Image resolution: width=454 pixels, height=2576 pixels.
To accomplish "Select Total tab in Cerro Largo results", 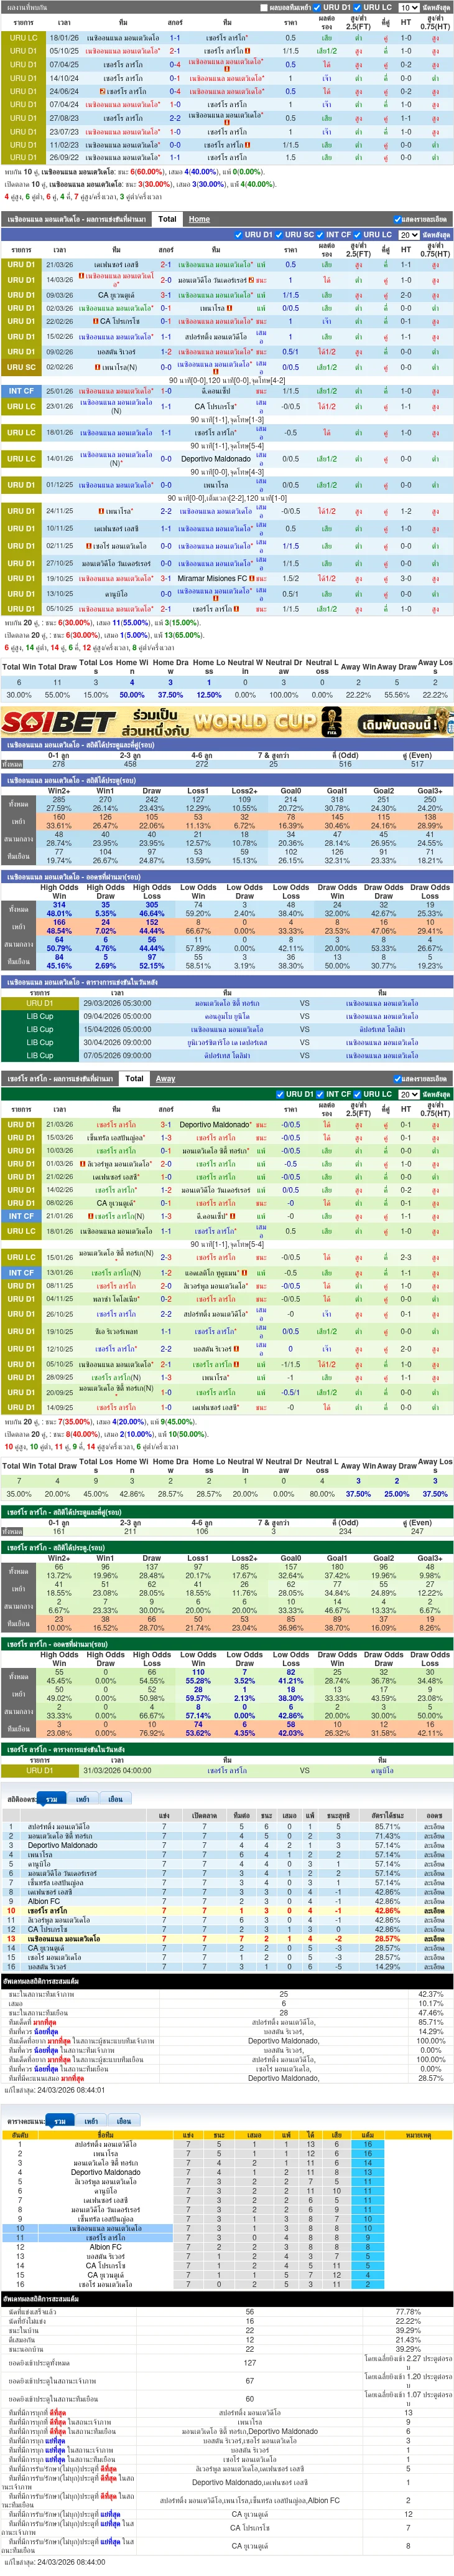I will click(135, 1078).
